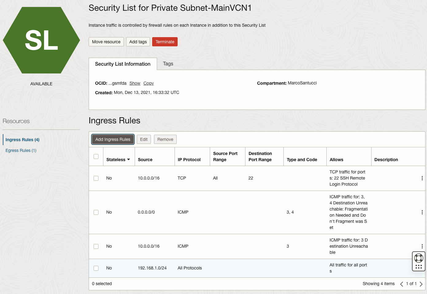Select all ingress rules with the header checkbox

pos(96,157)
